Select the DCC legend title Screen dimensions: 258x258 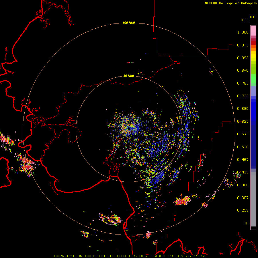(x=252, y=17)
